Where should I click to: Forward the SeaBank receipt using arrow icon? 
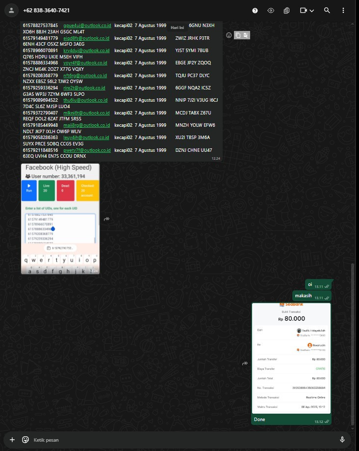coord(245,363)
